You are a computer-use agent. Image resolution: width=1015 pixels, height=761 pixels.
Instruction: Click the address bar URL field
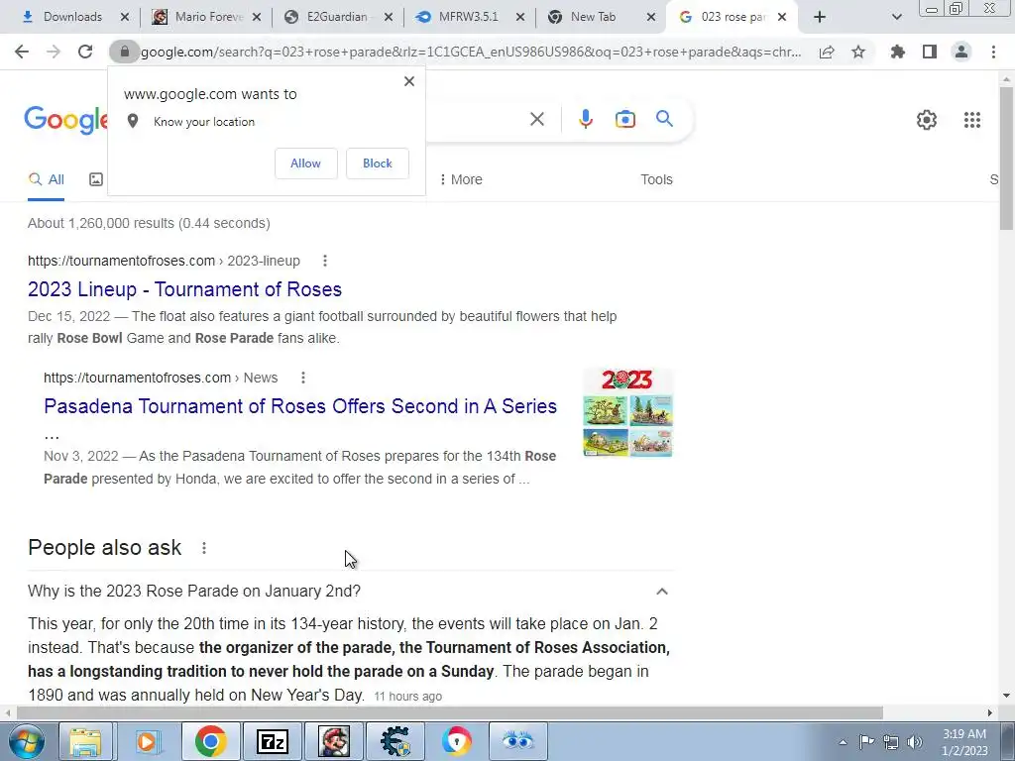click(471, 52)
